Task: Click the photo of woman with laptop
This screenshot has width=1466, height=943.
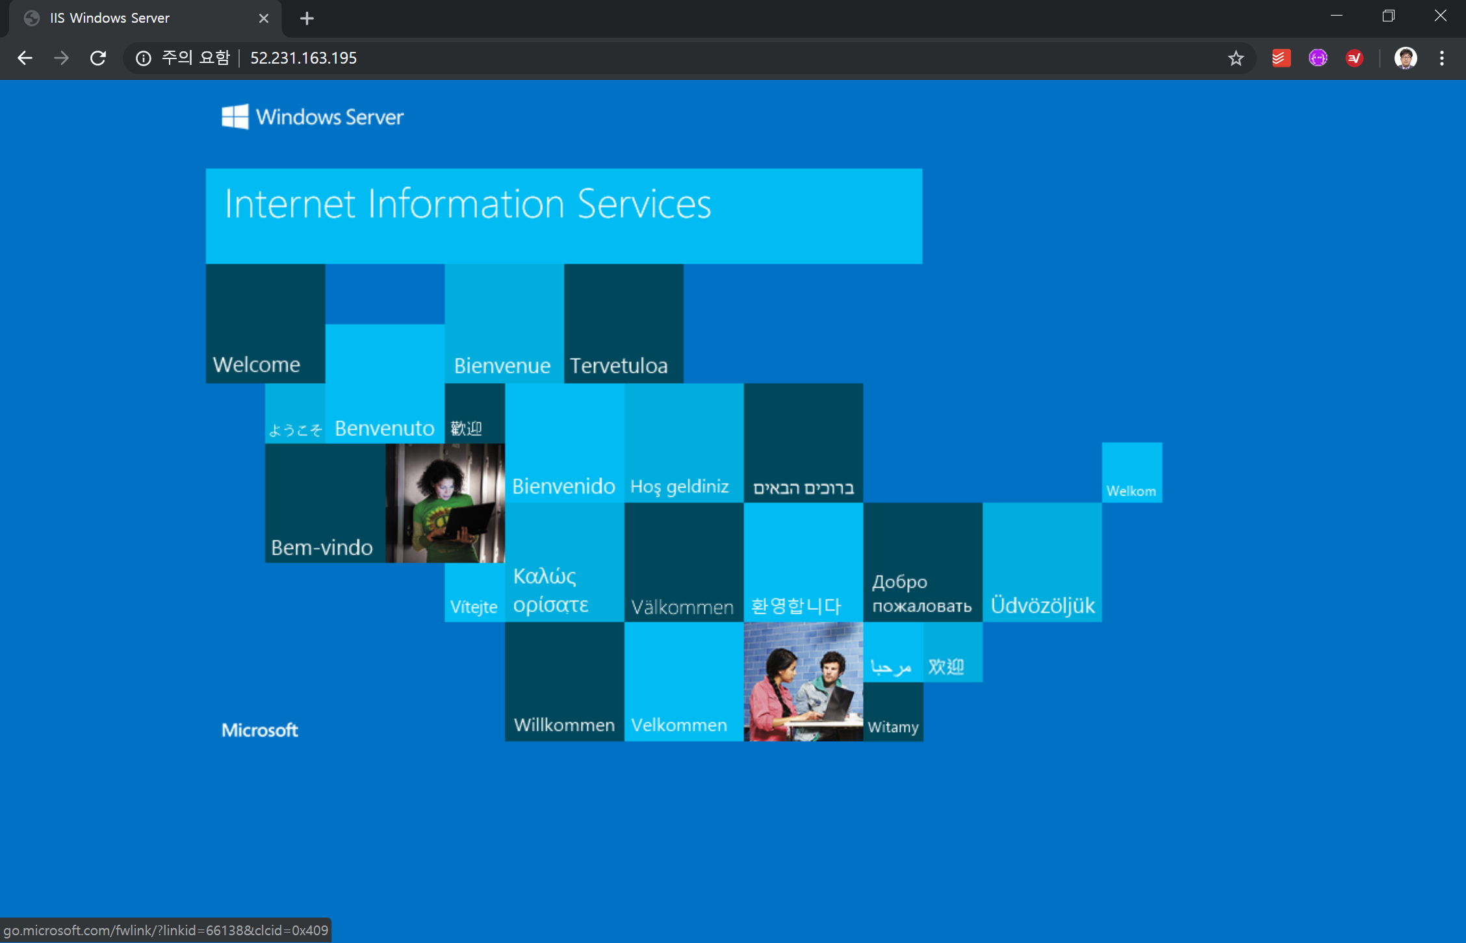Action: [445, 503]
